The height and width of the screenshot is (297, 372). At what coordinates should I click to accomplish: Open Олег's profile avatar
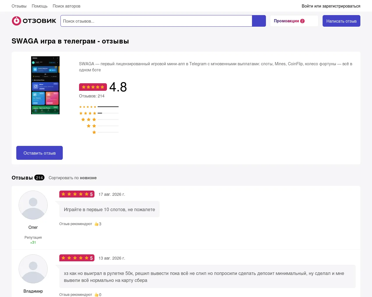coord(33,205)
